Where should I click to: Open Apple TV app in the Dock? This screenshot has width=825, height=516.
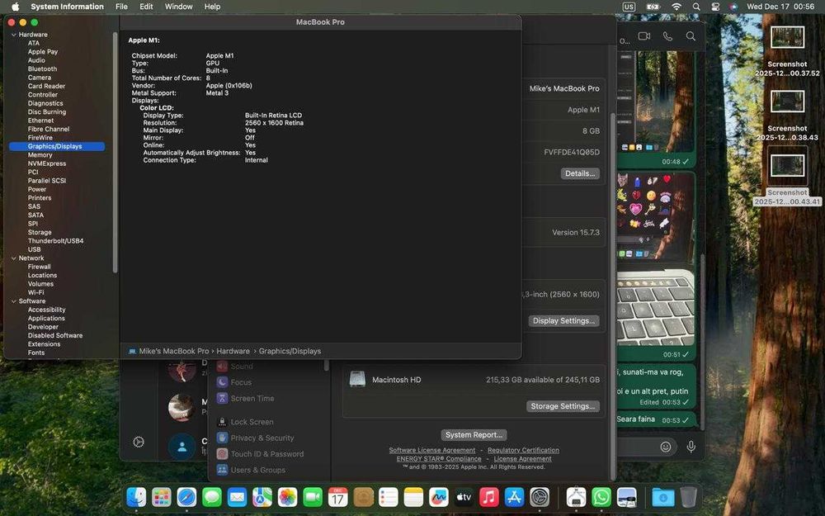(x=464, y=496)
